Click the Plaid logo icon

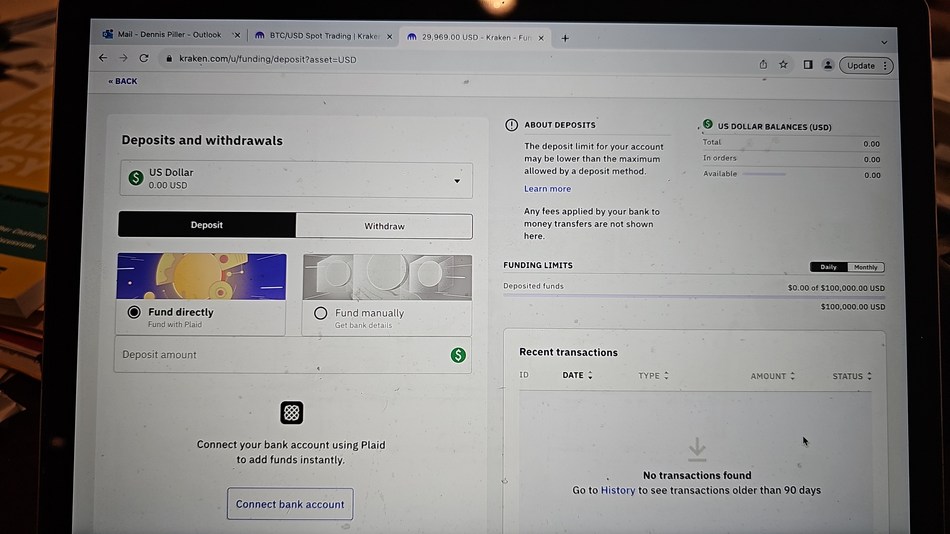pos(291,413)
